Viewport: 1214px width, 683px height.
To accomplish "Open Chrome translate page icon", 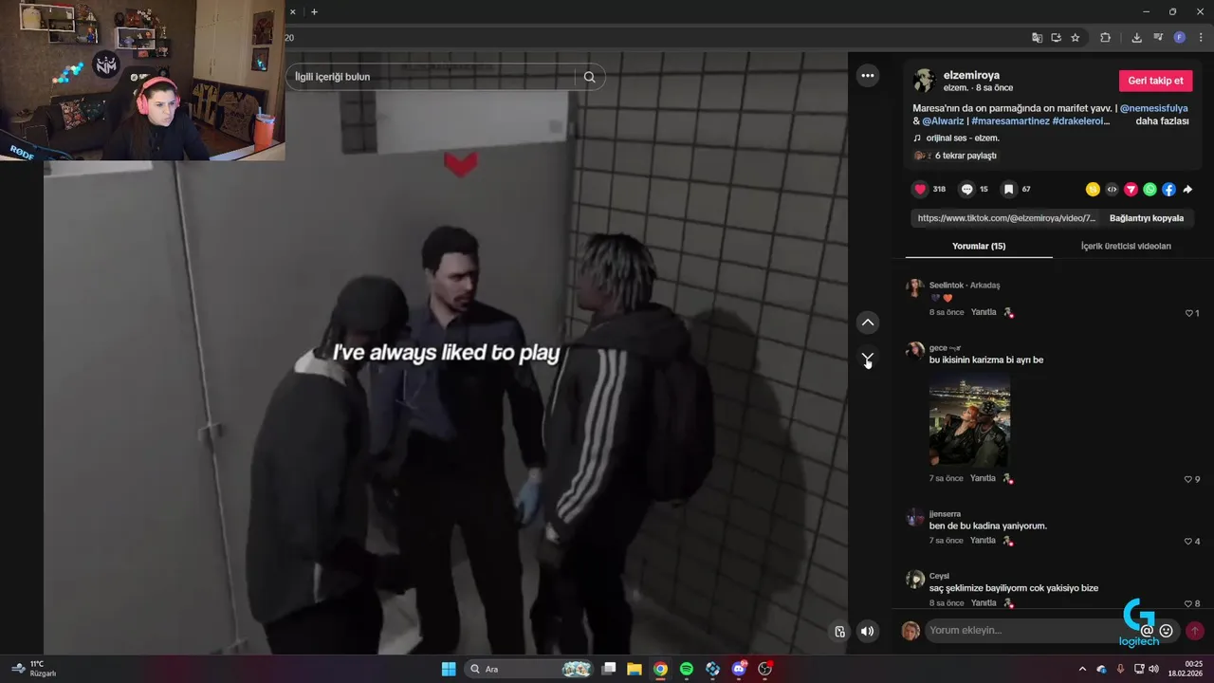I will [1037, 38].
